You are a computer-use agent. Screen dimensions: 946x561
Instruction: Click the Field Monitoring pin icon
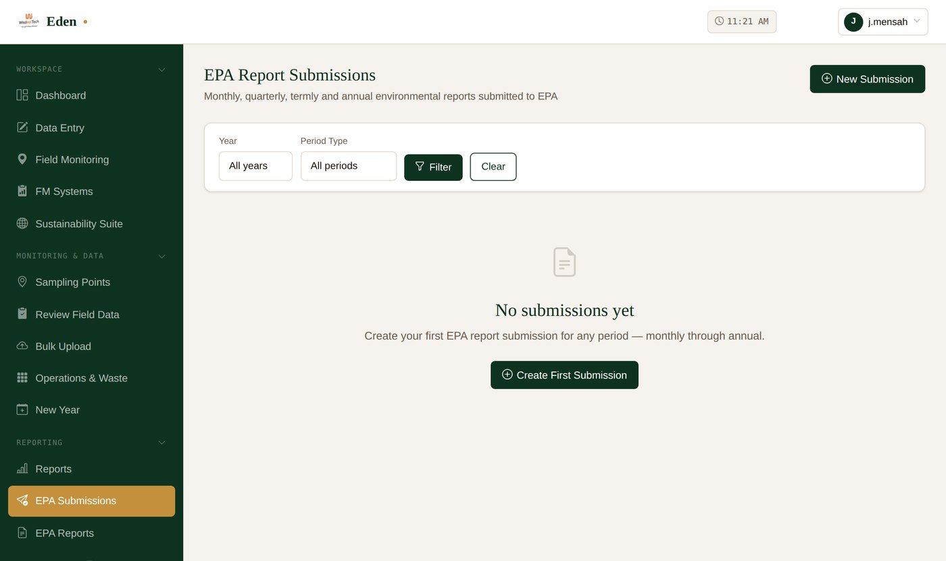click(22, 159)
